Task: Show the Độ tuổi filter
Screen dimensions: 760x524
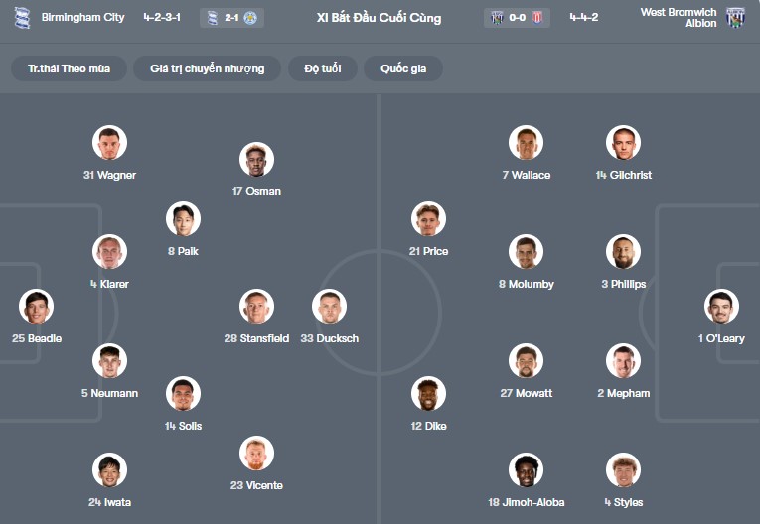Action: click(x=323, y=68)
